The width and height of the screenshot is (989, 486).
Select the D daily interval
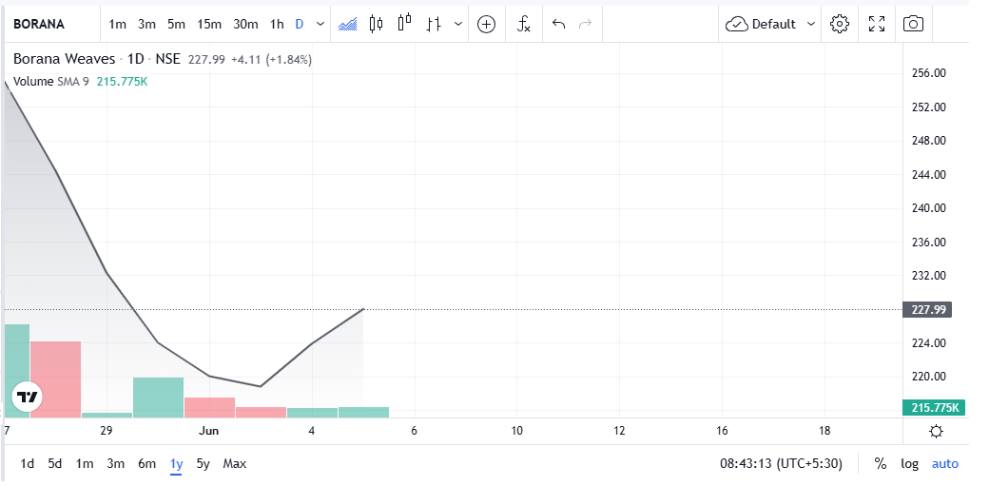[300, 24]
